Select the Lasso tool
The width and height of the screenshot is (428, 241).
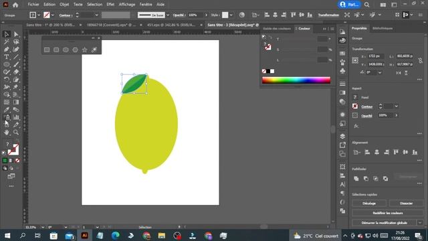tap(16, 42)
